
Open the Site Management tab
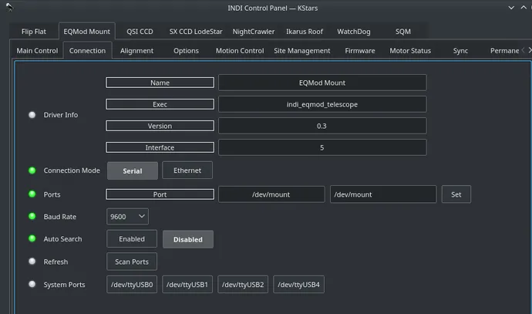point(302,51)
